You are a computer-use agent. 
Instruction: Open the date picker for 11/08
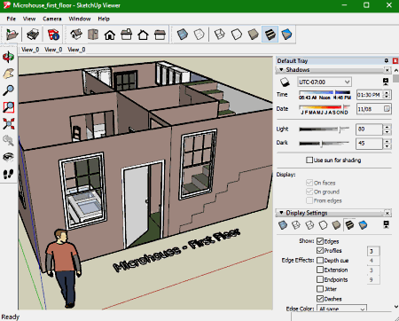coord(387,109)
